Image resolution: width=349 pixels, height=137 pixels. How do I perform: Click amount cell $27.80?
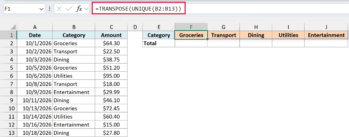111,133
